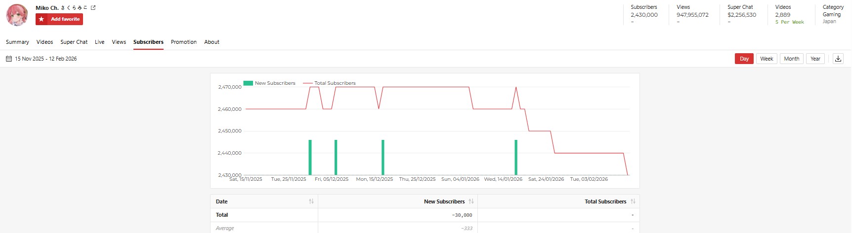Click the green bar near Wed, 14/01/2026
This screenshot has height=233, width=852.
point(516,158)
